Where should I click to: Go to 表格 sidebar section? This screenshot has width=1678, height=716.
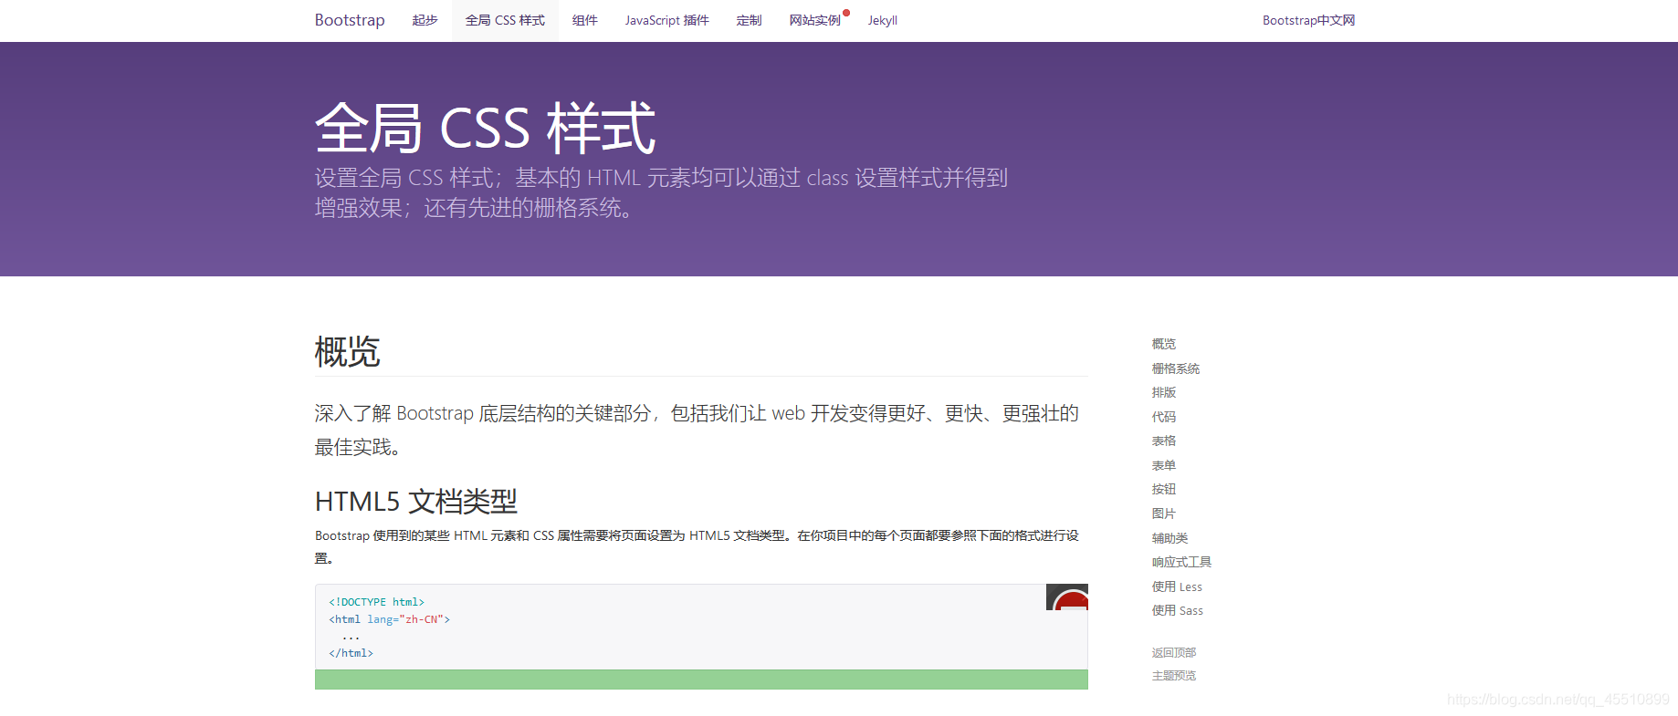click(1163, 441)
